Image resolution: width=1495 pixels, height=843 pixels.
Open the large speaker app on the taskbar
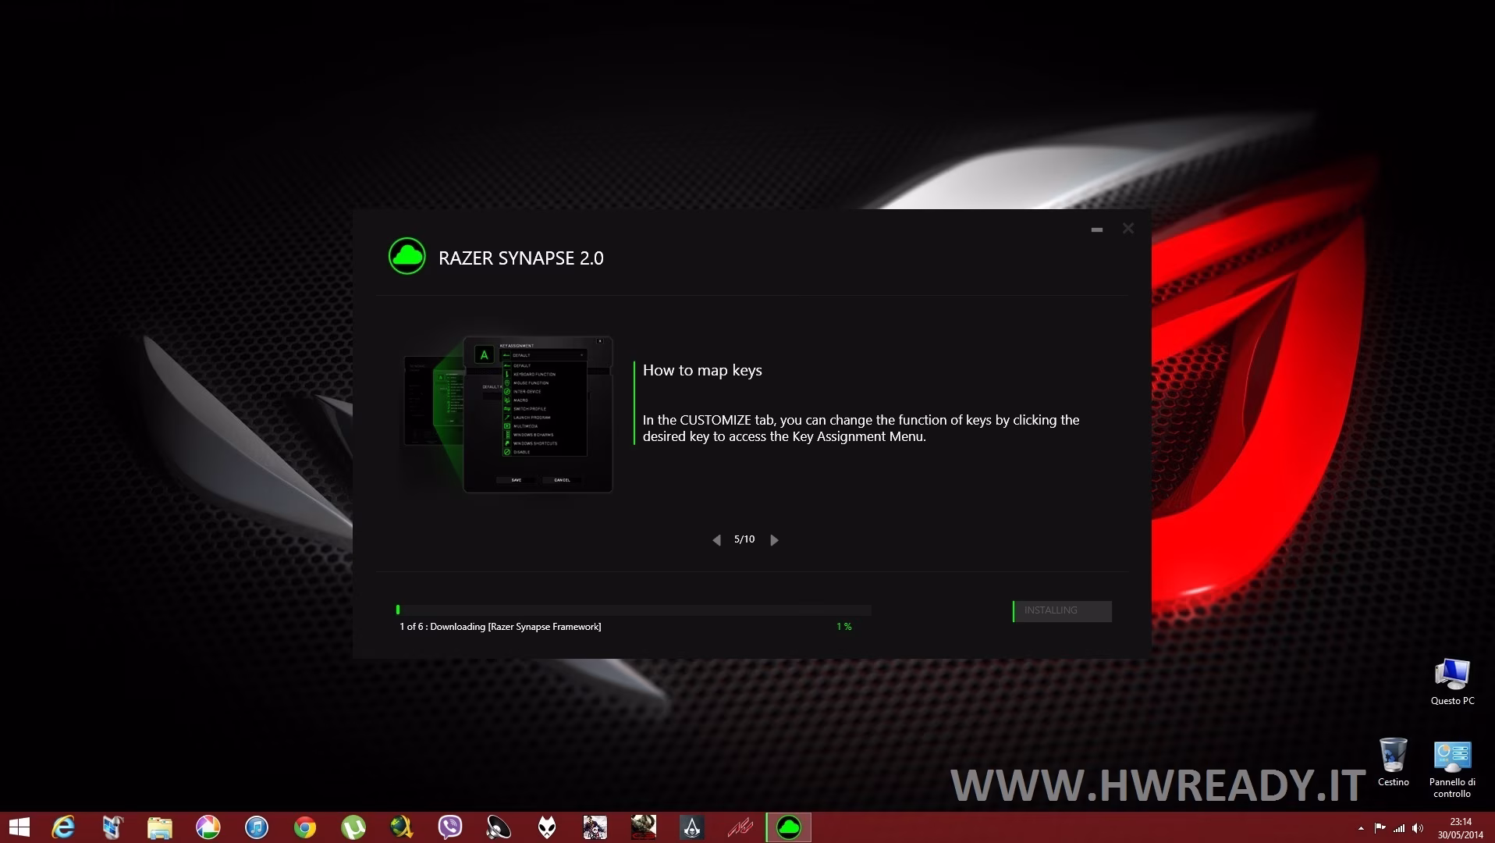click(499, 827)
